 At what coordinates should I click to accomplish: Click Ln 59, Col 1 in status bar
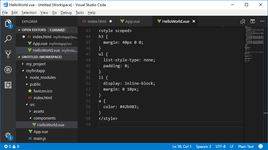click(182, 146)
